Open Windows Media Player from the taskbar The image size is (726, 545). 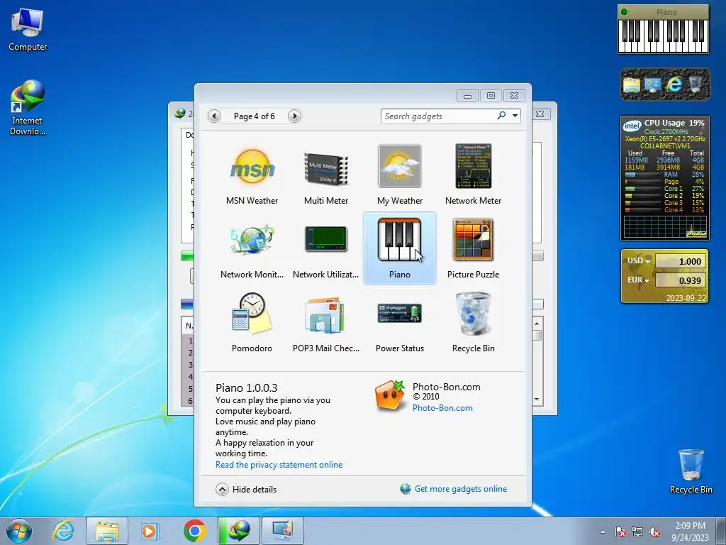coord(150,531)
